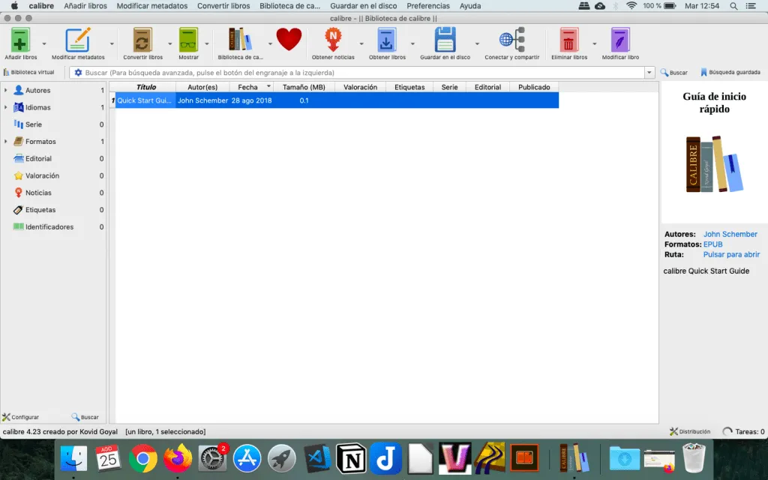This screenshot has width=768, height=480.
Task: Click the Biblioteca virtual button
Action: point(29,72)
